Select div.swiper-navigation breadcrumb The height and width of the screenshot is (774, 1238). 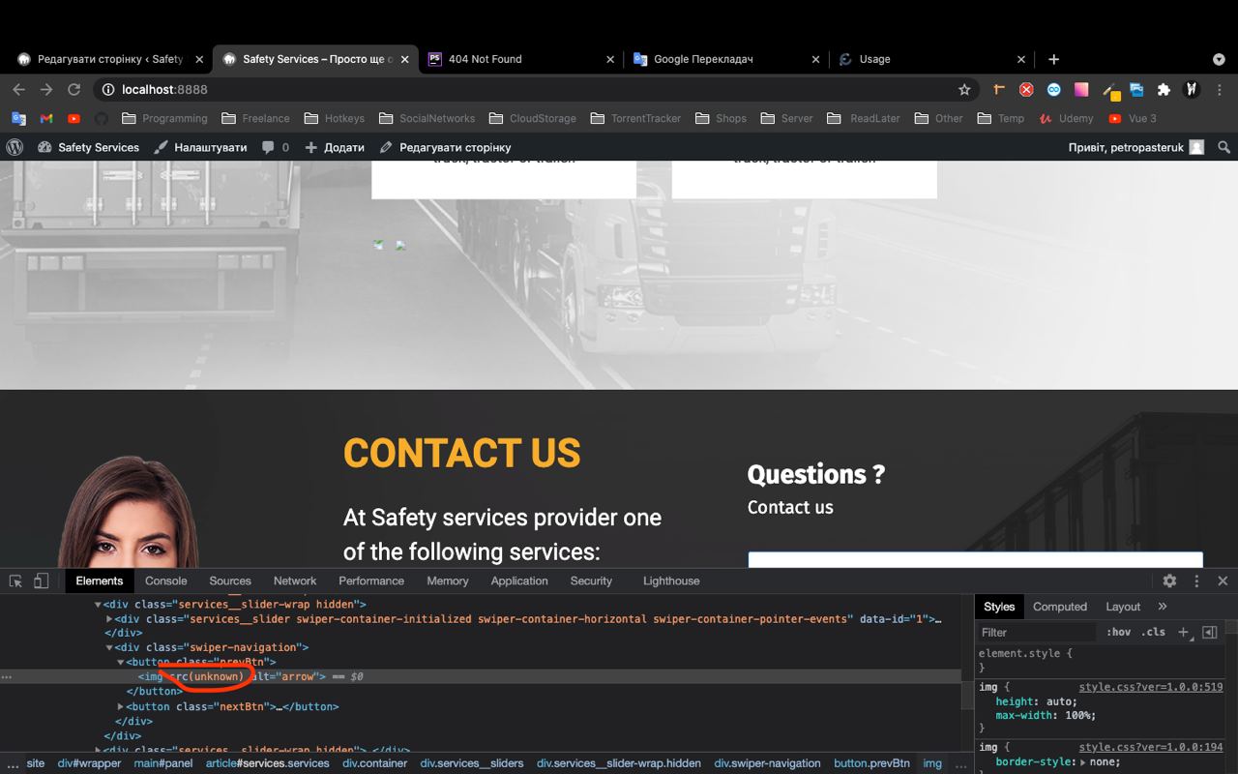[x=768, y=763]
